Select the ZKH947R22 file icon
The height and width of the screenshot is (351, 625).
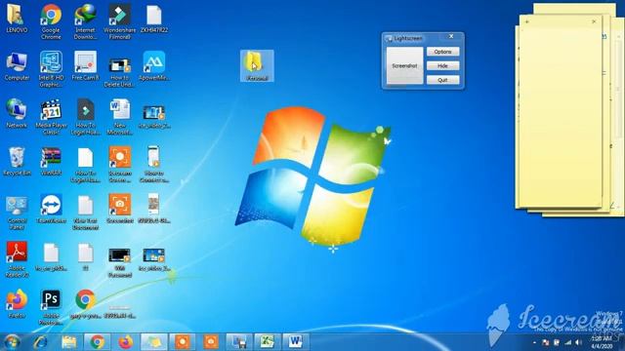(x=154, y=19)
